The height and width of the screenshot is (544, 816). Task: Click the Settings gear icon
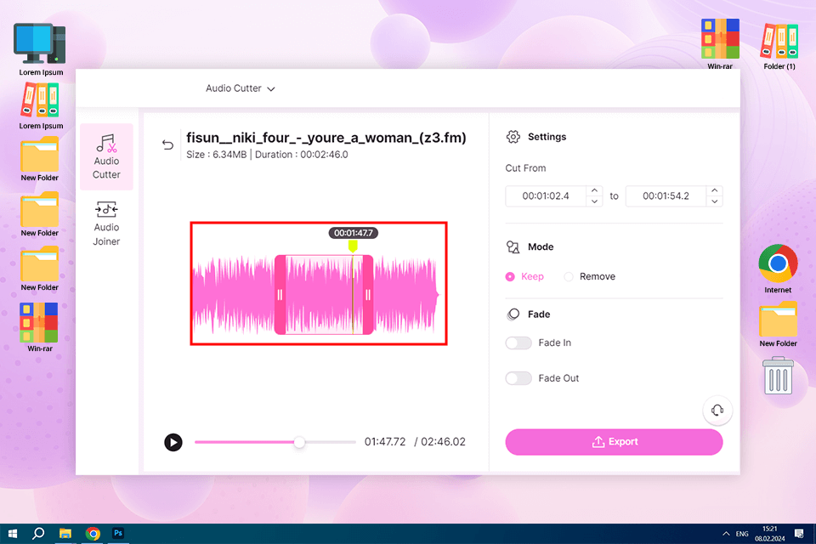point(513,137)
